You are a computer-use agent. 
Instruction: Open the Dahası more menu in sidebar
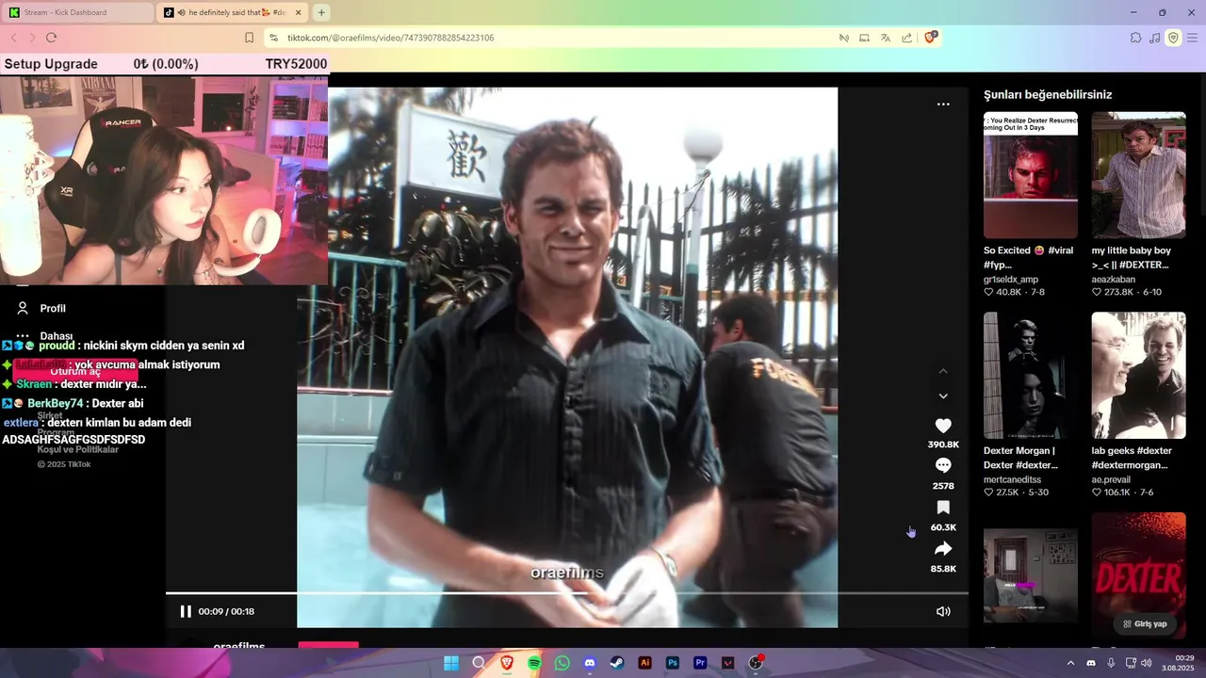click(x=45, y=336)
